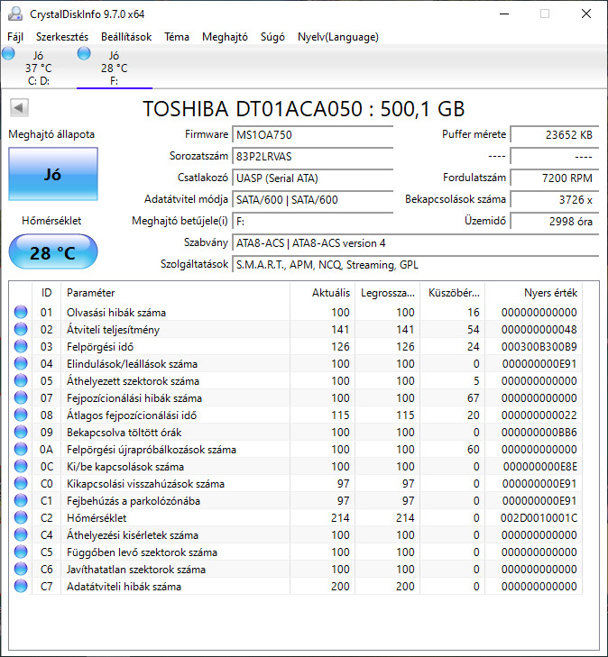The image size is (608, 657).
Task: Click status orb for Függőben levő szektorok
Action: coord(21,552)
